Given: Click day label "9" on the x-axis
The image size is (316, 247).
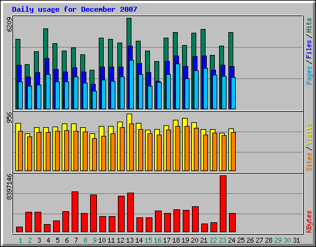Looking at the screenshot, I should coord(94,240).
